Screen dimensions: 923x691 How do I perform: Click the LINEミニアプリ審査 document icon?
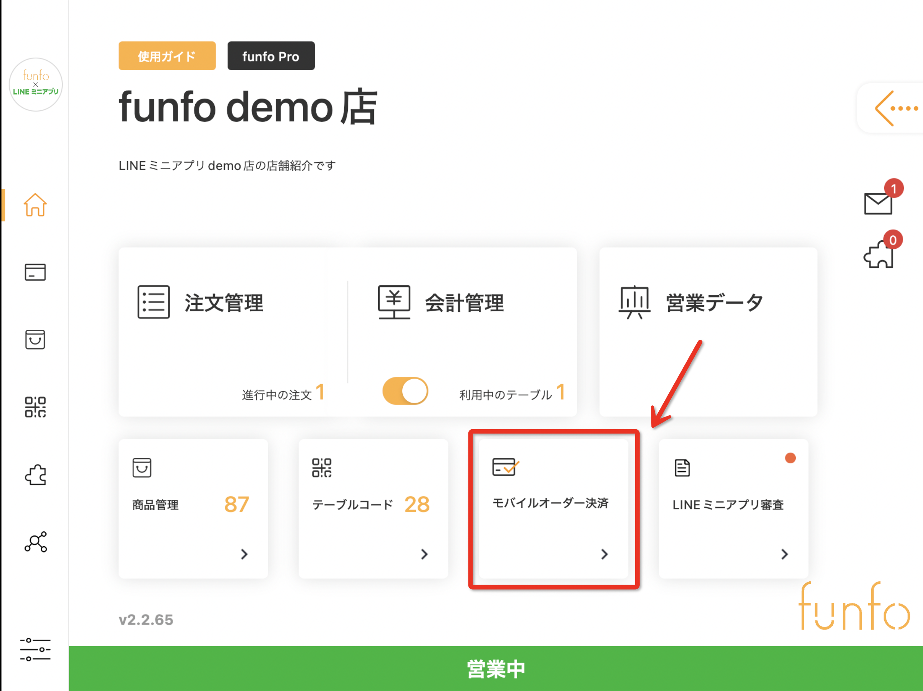click(682, 468)
